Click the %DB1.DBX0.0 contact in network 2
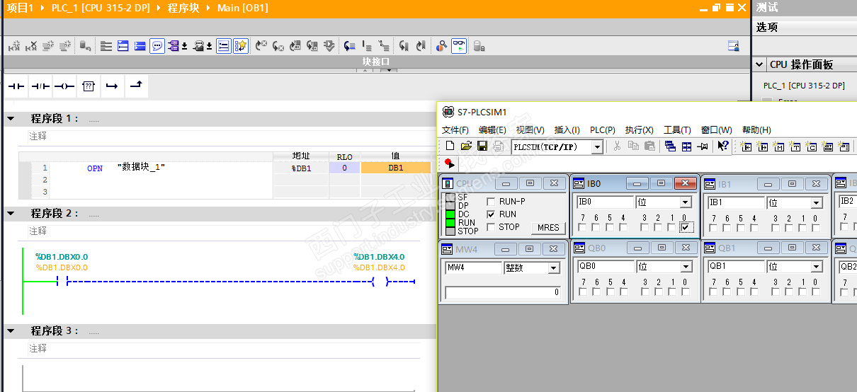Viewport: 857px width, 392px height. tap(62, 281)
